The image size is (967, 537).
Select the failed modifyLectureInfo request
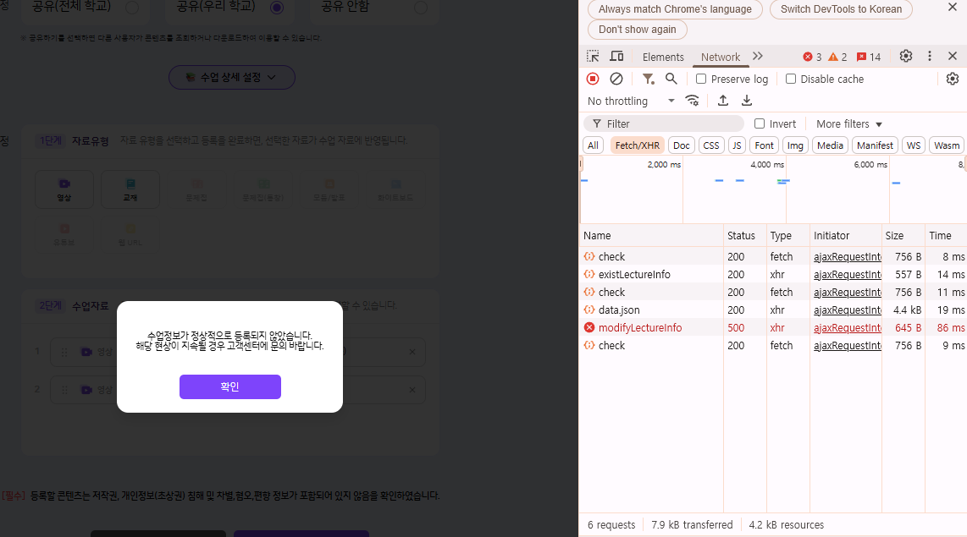(x=639, y=328)
